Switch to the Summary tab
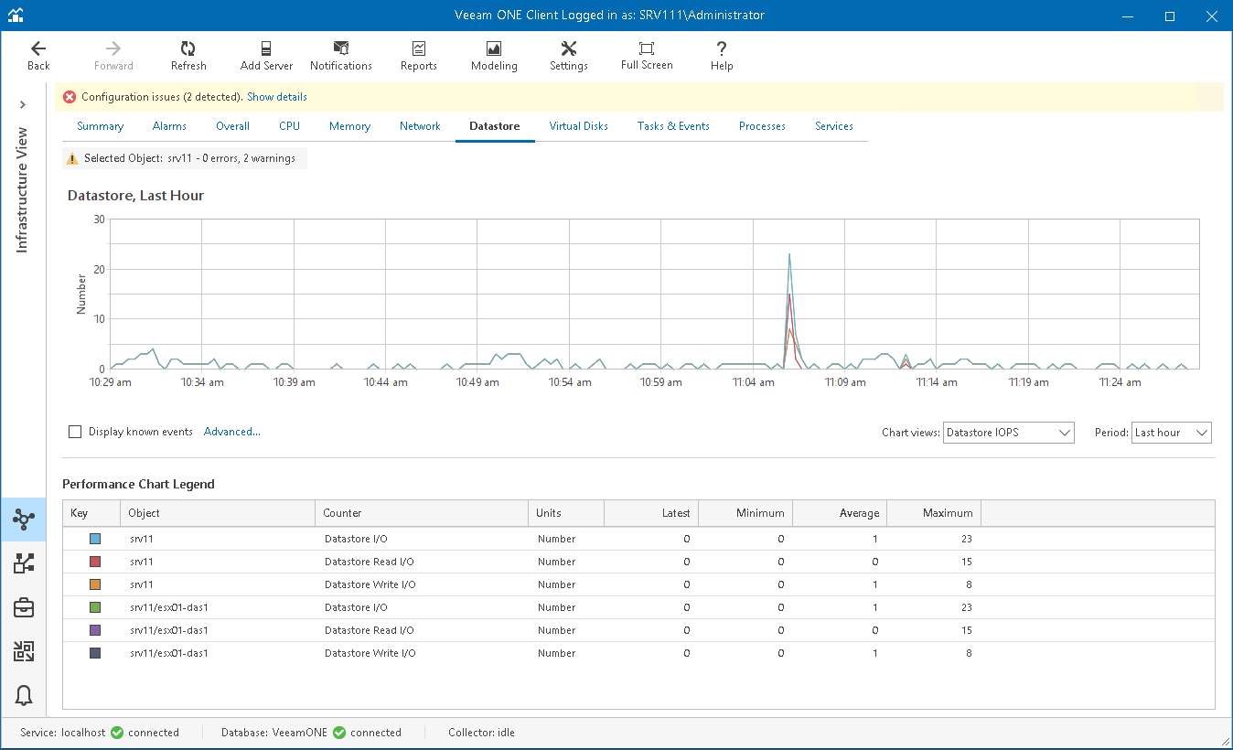The height and width of the screenshot is (750, 1233). coord(100,126)
